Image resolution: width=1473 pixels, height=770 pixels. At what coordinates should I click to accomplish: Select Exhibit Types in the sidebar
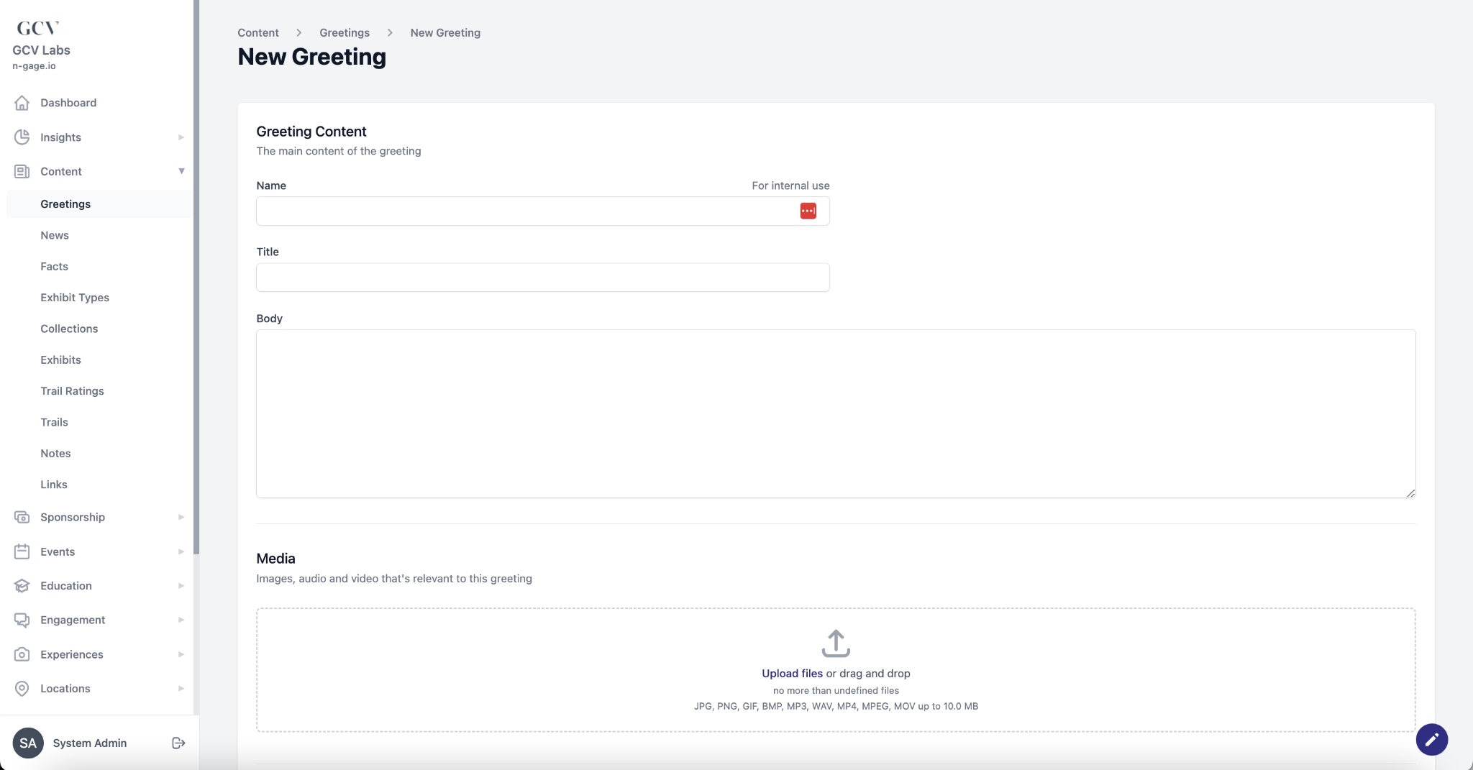(x=75, y=298)
